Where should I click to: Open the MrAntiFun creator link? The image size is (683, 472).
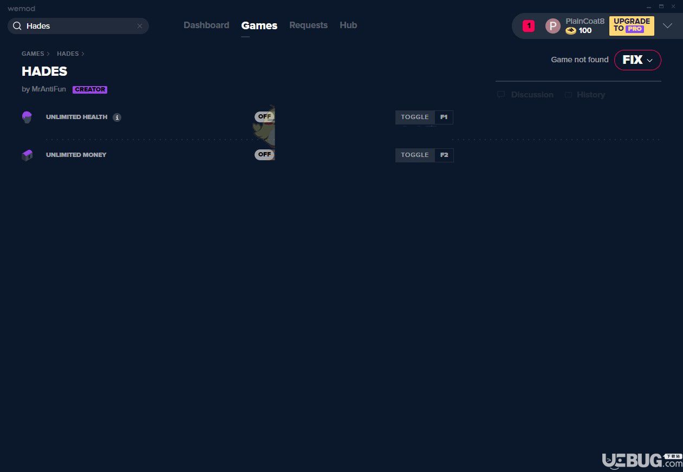pos(49,89)
